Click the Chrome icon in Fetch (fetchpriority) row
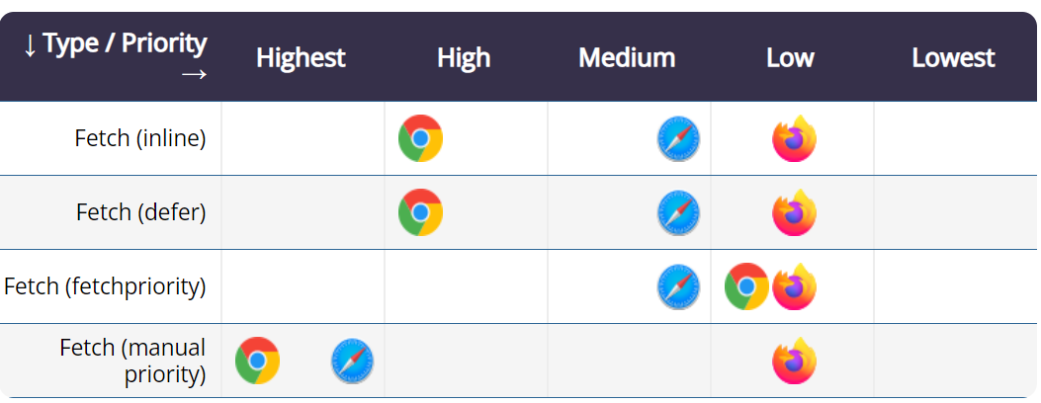The image size is (1041, 403). [x=746, y=286]
